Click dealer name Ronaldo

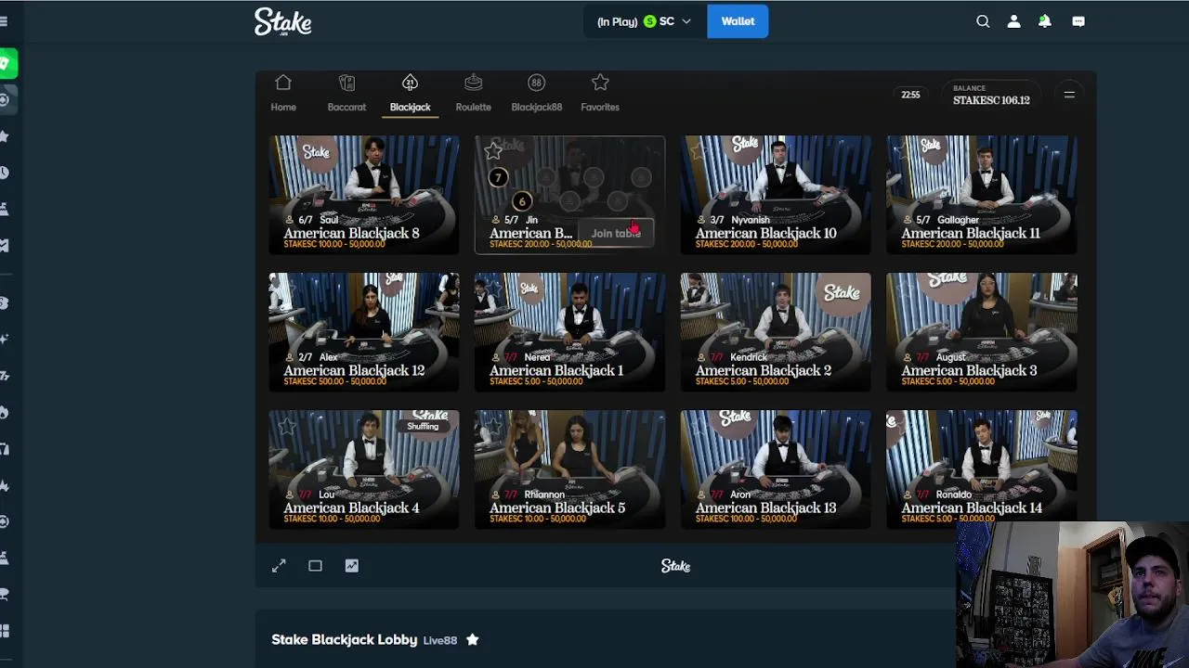[x=954, y=495]
